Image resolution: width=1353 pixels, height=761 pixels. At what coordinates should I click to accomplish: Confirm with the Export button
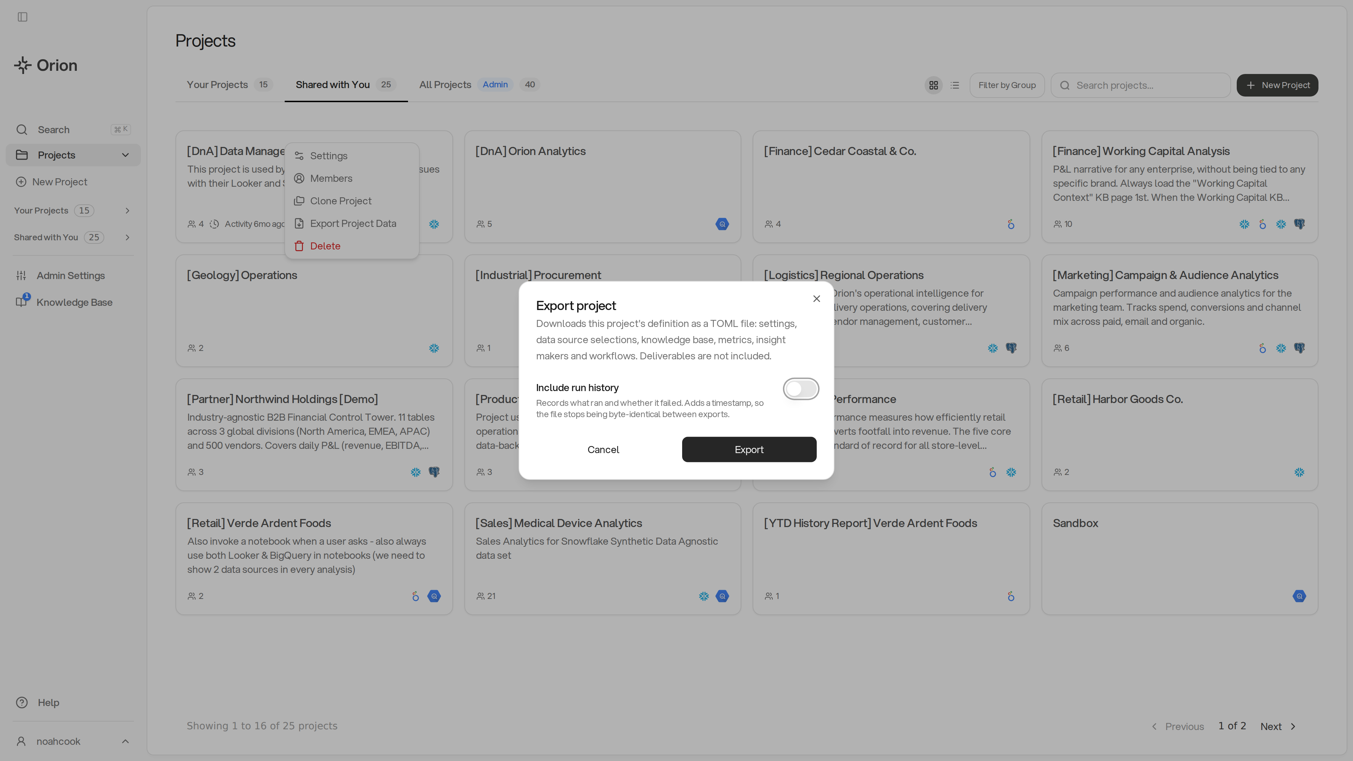coord(749,450)
